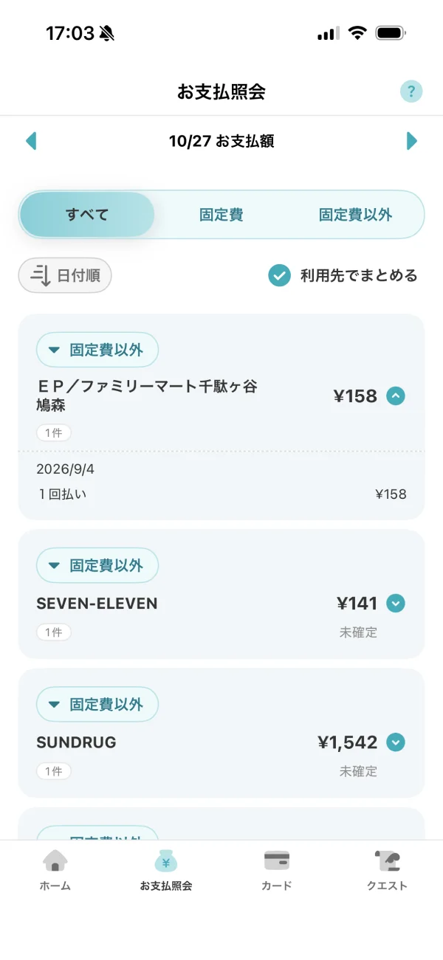
Task: Open the help question mark icon
Action: (x=411, y=91)
